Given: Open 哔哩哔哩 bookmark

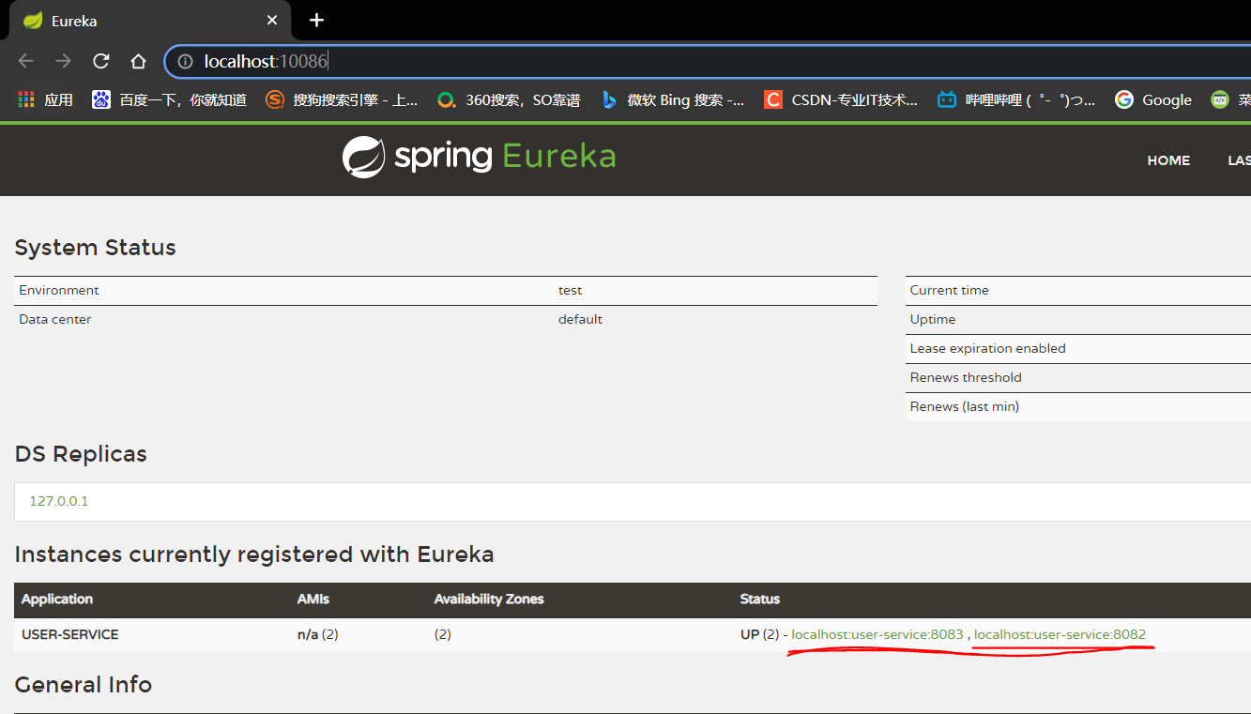Looking at the screenshot, I should click(x=1016, y=99).
